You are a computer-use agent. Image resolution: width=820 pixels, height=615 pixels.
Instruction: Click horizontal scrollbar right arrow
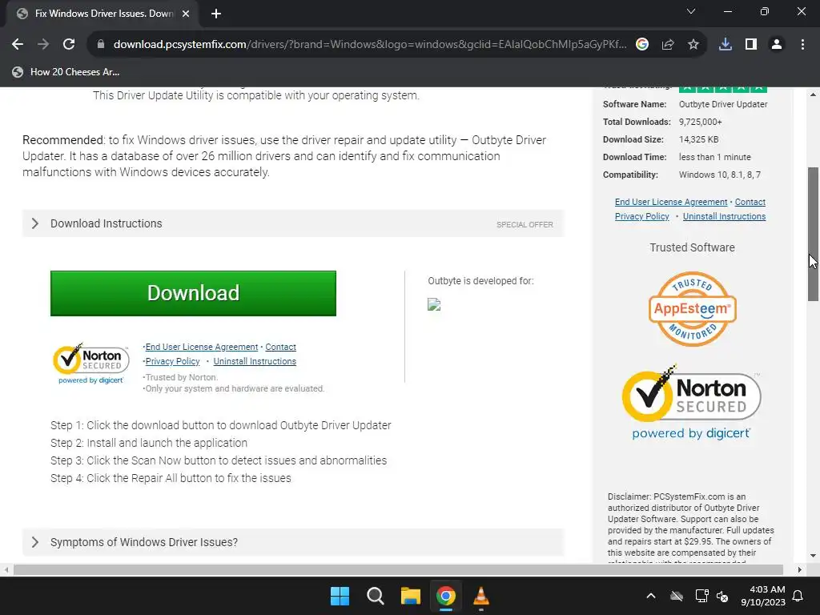coord(799,569)
